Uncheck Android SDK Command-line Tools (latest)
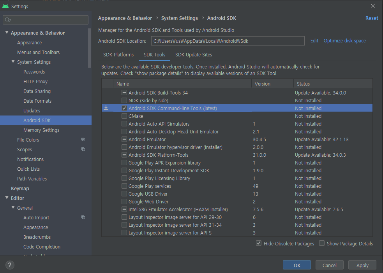 (124, 108)
